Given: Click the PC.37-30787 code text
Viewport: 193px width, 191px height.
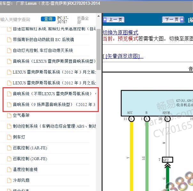Looking at the screenshot, I should 63,20.
